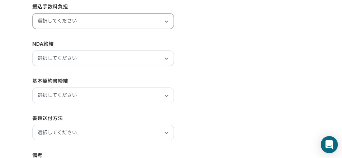Viewport: 342px width, 158px height.
Task: Open the live chat support launcher
Action: (x=329, y=144)
